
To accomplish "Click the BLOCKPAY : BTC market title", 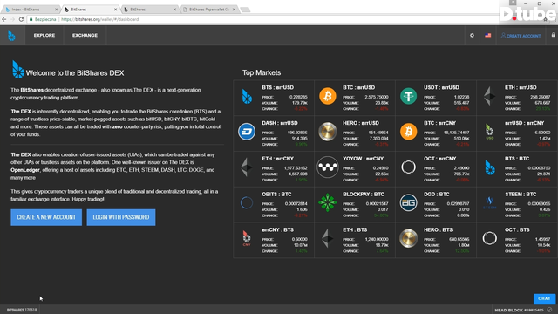I will click(x=364, y=195).
